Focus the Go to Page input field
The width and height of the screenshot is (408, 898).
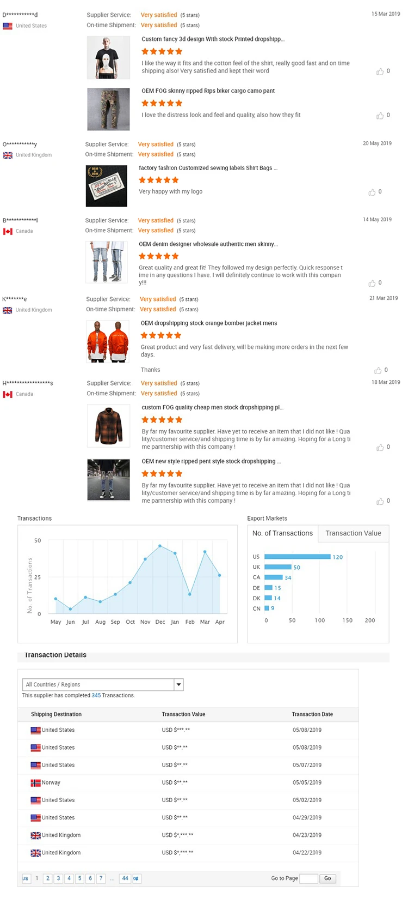tap(308, 878)
